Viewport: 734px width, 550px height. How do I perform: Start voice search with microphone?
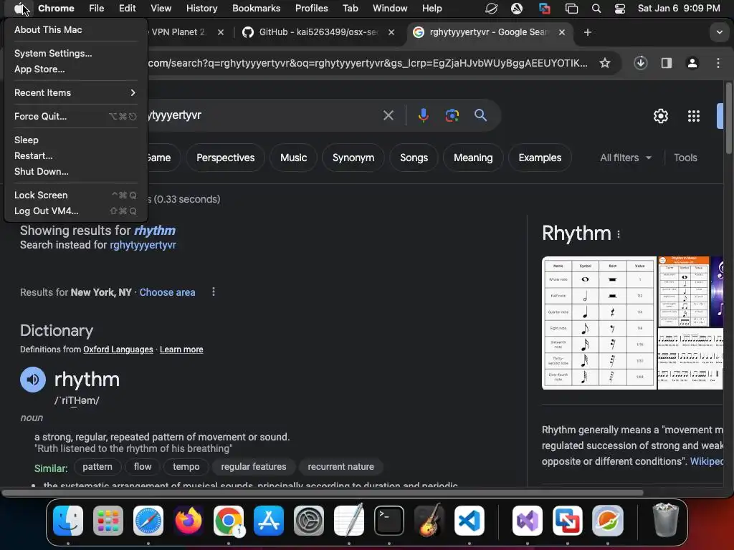tap(423, 115)
